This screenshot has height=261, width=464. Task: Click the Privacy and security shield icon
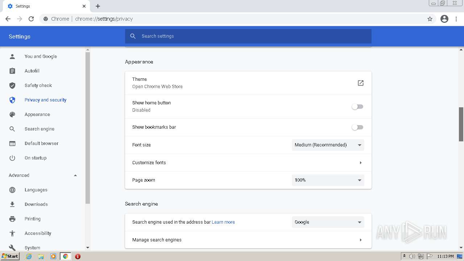click(x=12, y=100)
